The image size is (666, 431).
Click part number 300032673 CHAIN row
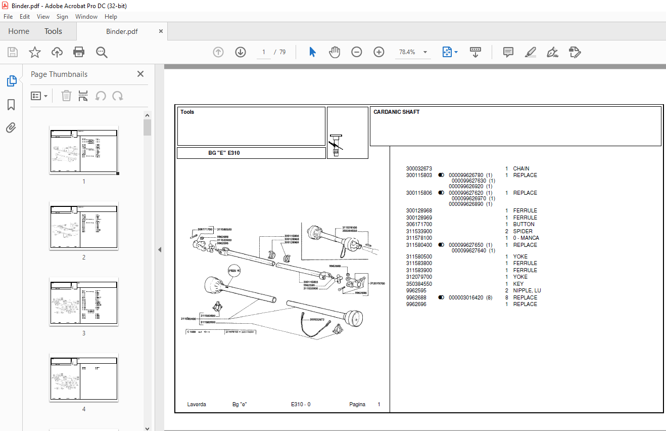[x=468, y=168]
